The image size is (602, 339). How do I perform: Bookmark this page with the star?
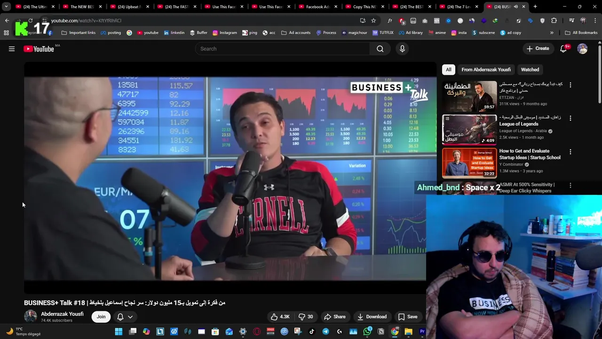[x=373, y=20]
